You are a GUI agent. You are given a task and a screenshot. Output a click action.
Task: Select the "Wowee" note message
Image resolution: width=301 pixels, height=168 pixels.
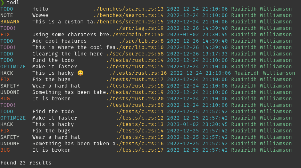click(40, 15)
